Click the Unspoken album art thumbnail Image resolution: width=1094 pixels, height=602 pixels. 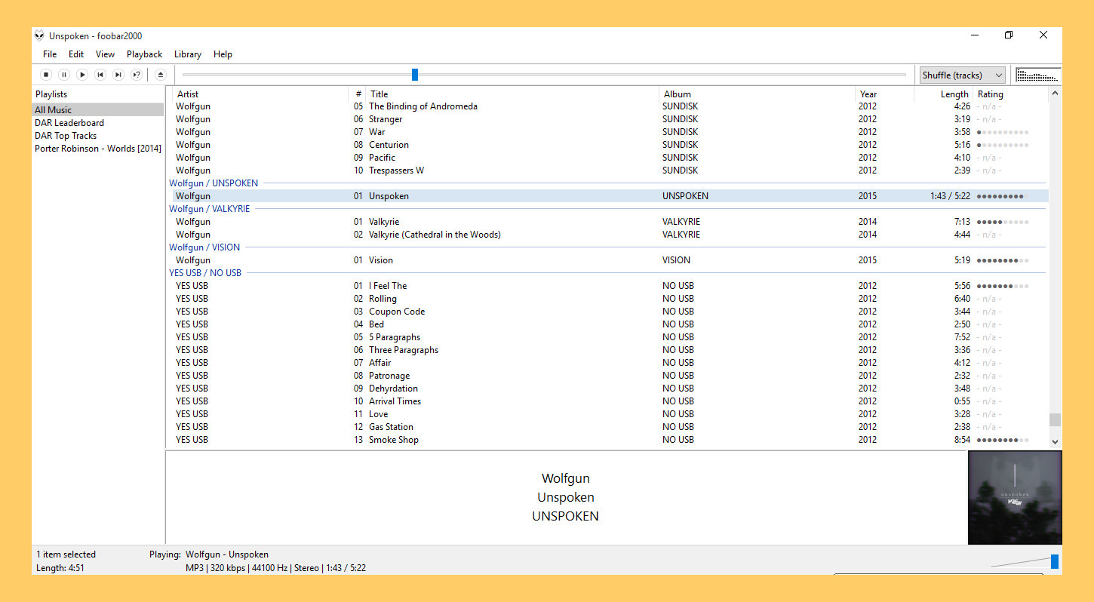click(x=1014, y=497)
